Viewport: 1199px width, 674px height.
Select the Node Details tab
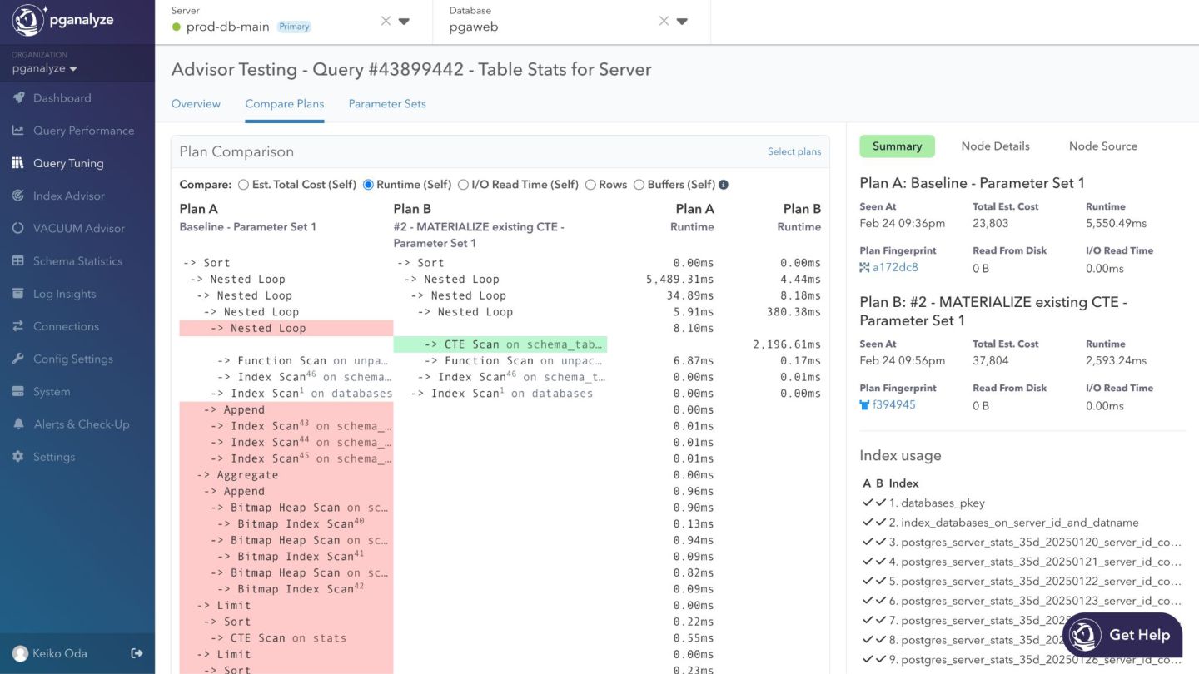click(x=995, y=146)
